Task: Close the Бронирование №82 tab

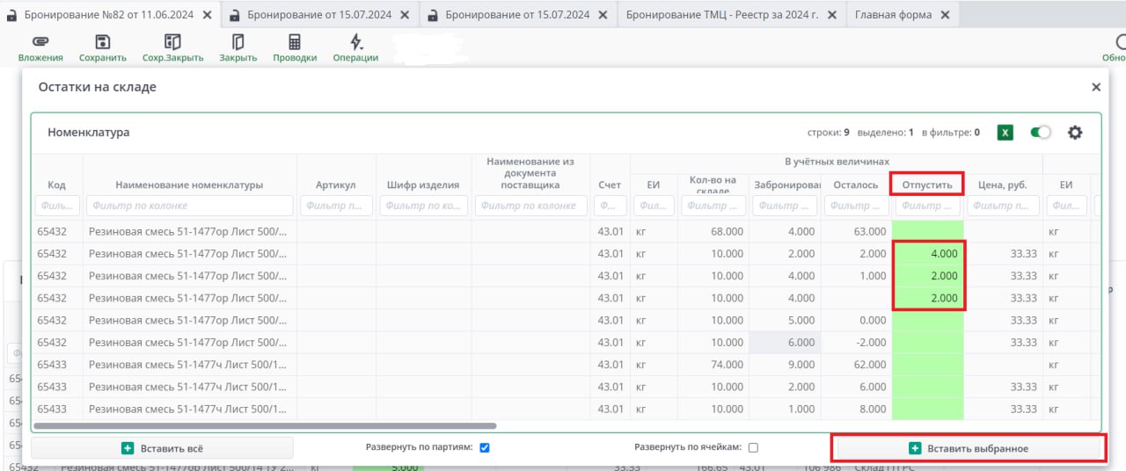Action: pyautogui.click(x=207, y=15)
